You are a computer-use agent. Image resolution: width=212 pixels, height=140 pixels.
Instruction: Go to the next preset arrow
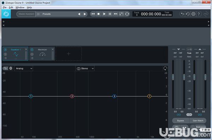coord(85,14)
